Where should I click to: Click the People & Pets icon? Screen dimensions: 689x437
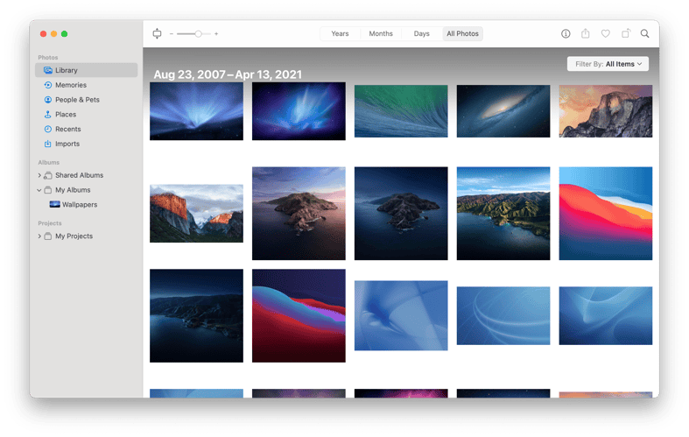click(x=48, y=100)
